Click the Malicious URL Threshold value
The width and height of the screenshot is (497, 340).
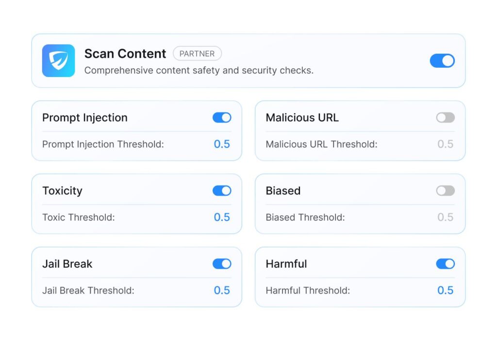coord(445,144)
